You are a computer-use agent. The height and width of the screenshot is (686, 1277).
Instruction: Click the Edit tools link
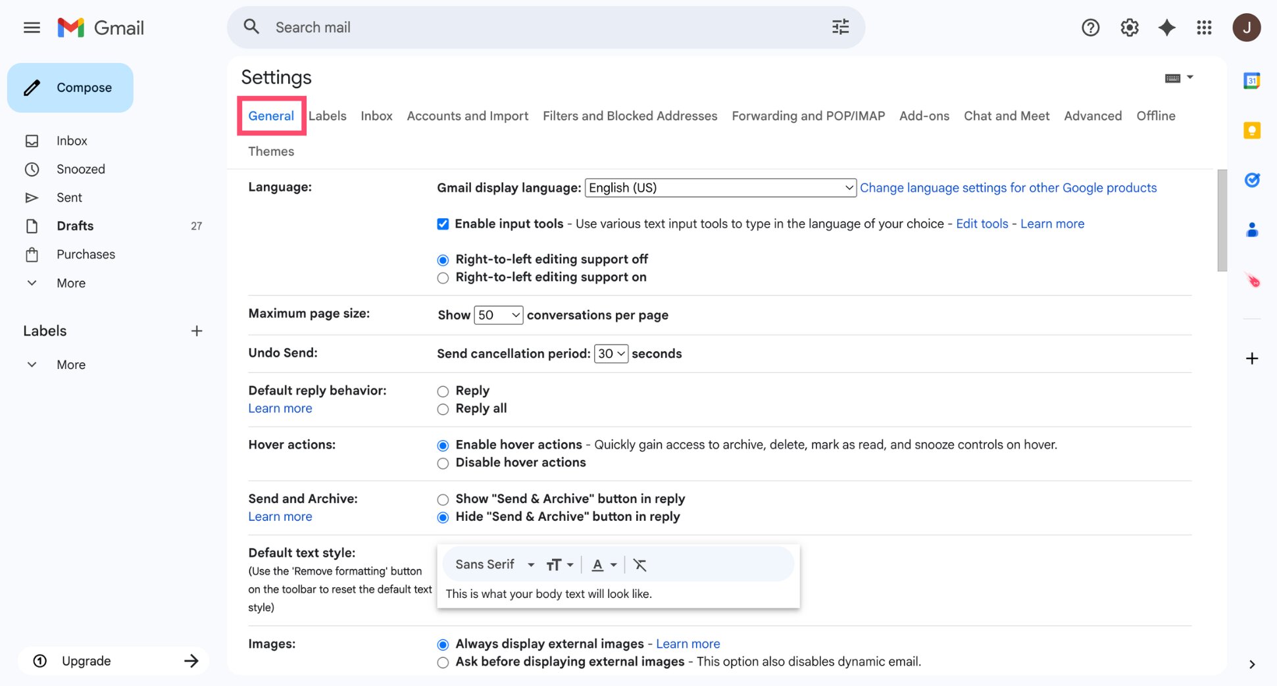(982, 224)
